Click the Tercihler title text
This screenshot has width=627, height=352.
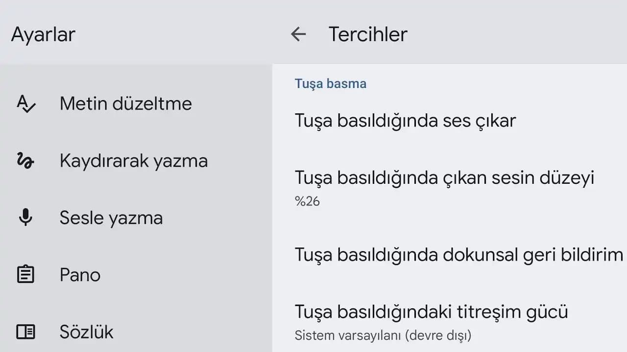coord(368,34)
